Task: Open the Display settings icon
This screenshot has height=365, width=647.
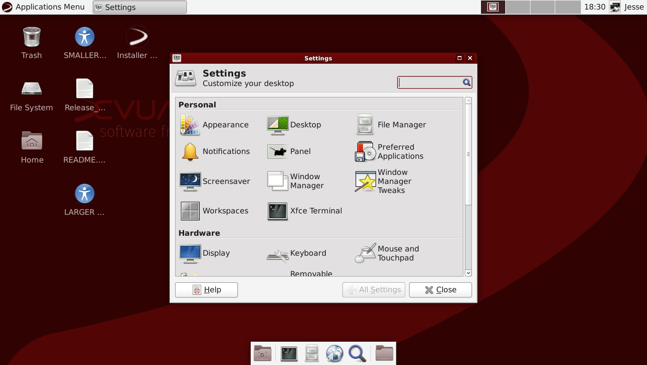Action: pos(190,253)
